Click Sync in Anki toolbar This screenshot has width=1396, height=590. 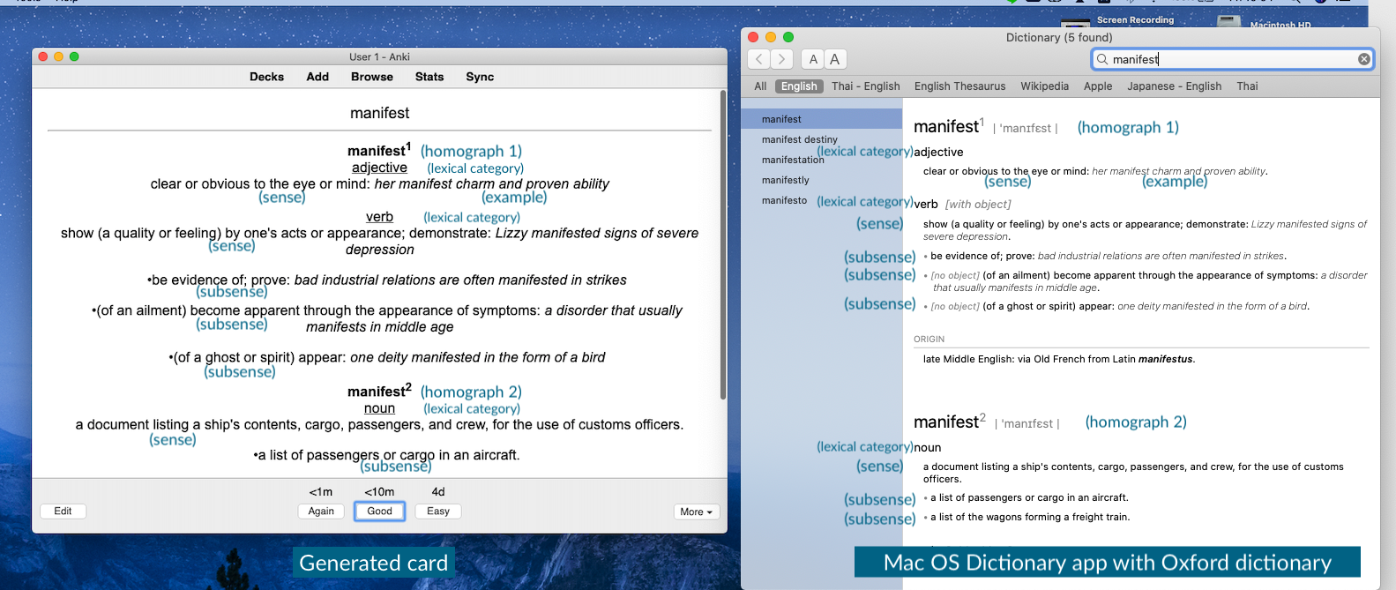point(480,77)
